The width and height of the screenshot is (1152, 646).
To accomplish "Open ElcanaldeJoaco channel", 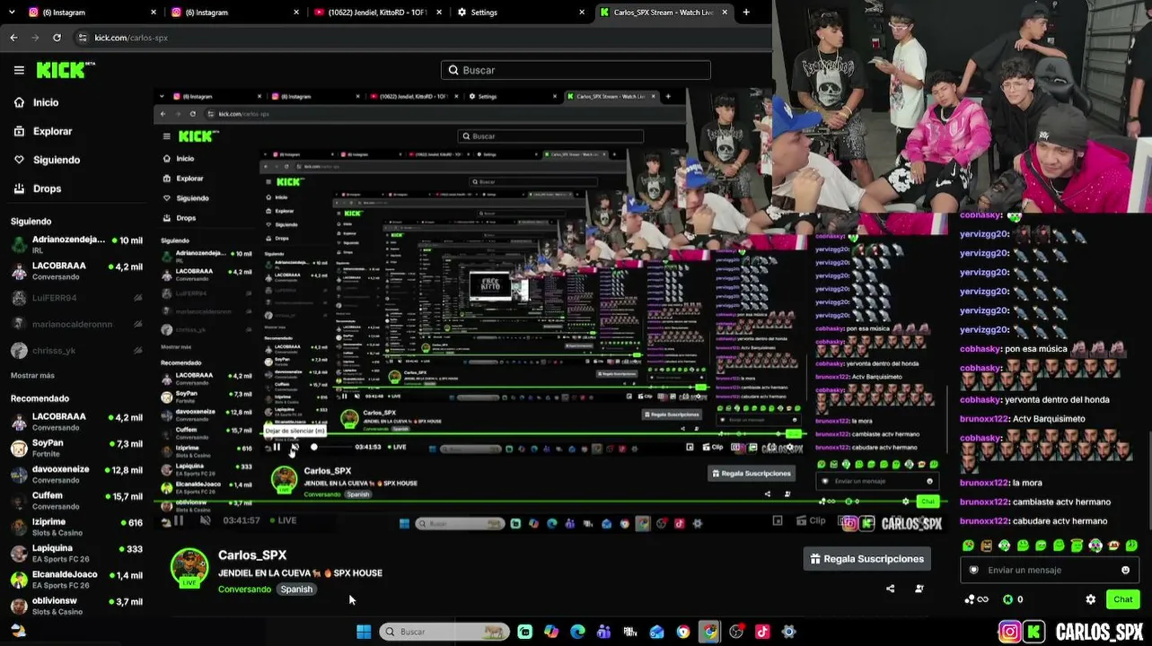I will (x=76, y=579).
